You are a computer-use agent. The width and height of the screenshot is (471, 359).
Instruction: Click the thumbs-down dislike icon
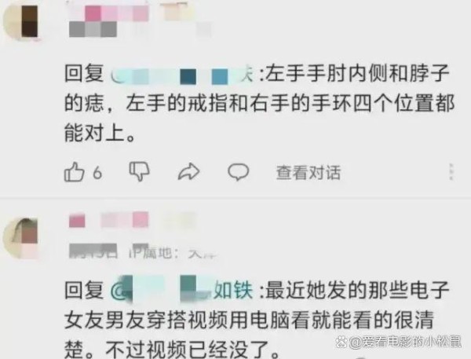point(140,171)
